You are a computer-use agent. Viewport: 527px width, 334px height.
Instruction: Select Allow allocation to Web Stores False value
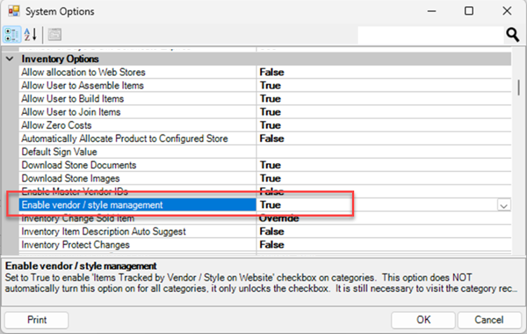click(x=271, y=72)
